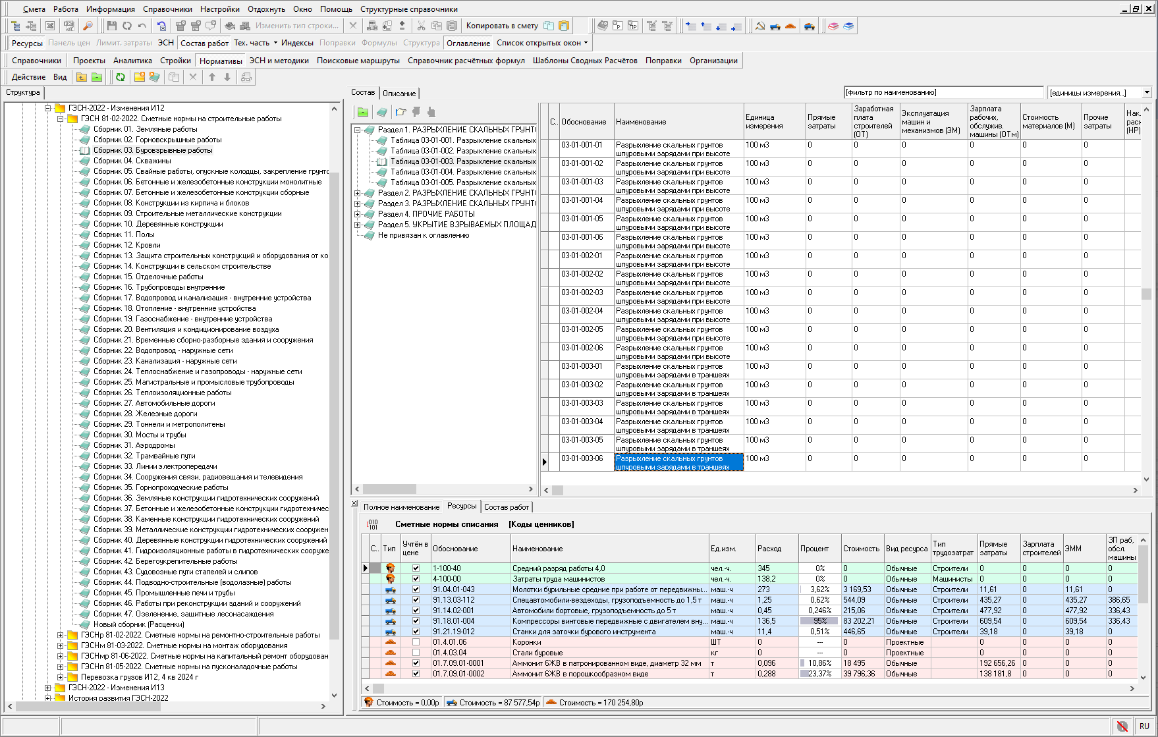Click the name filter input field
The image size is (1158, 737).
click(x=943, y=93)
